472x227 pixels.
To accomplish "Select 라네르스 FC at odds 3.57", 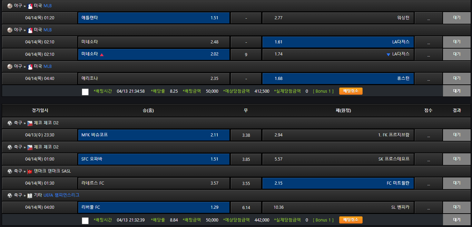I will tap(154, 183).
